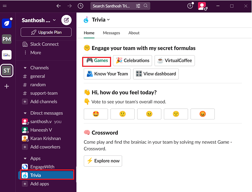Switch to the Messages tab
252x192 pixels.
click(x=111, y=33)
